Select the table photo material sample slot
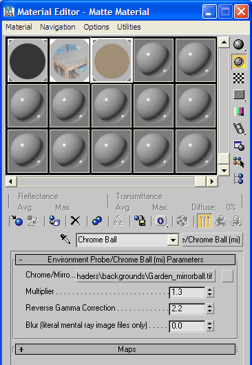This screenshot has height=365, width=252. 70,61
